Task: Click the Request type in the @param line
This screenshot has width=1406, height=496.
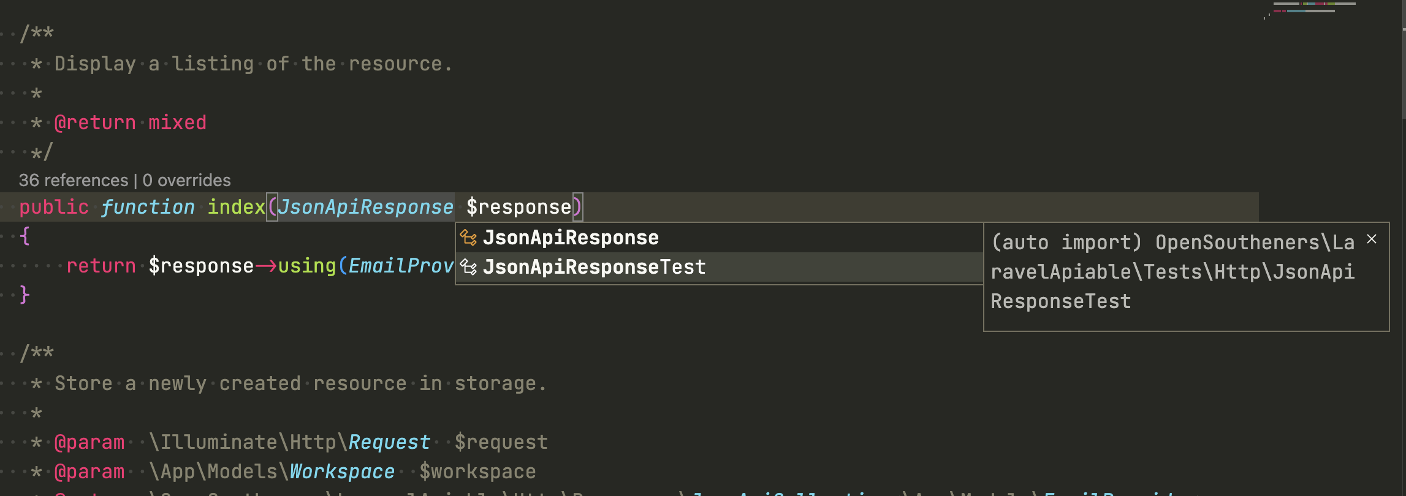Action: coord(389,442)
